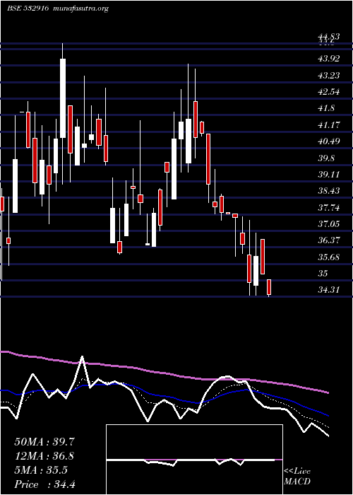Click the munafasutra.org site label
Screen dimensions: 353x495
[81, 8]
